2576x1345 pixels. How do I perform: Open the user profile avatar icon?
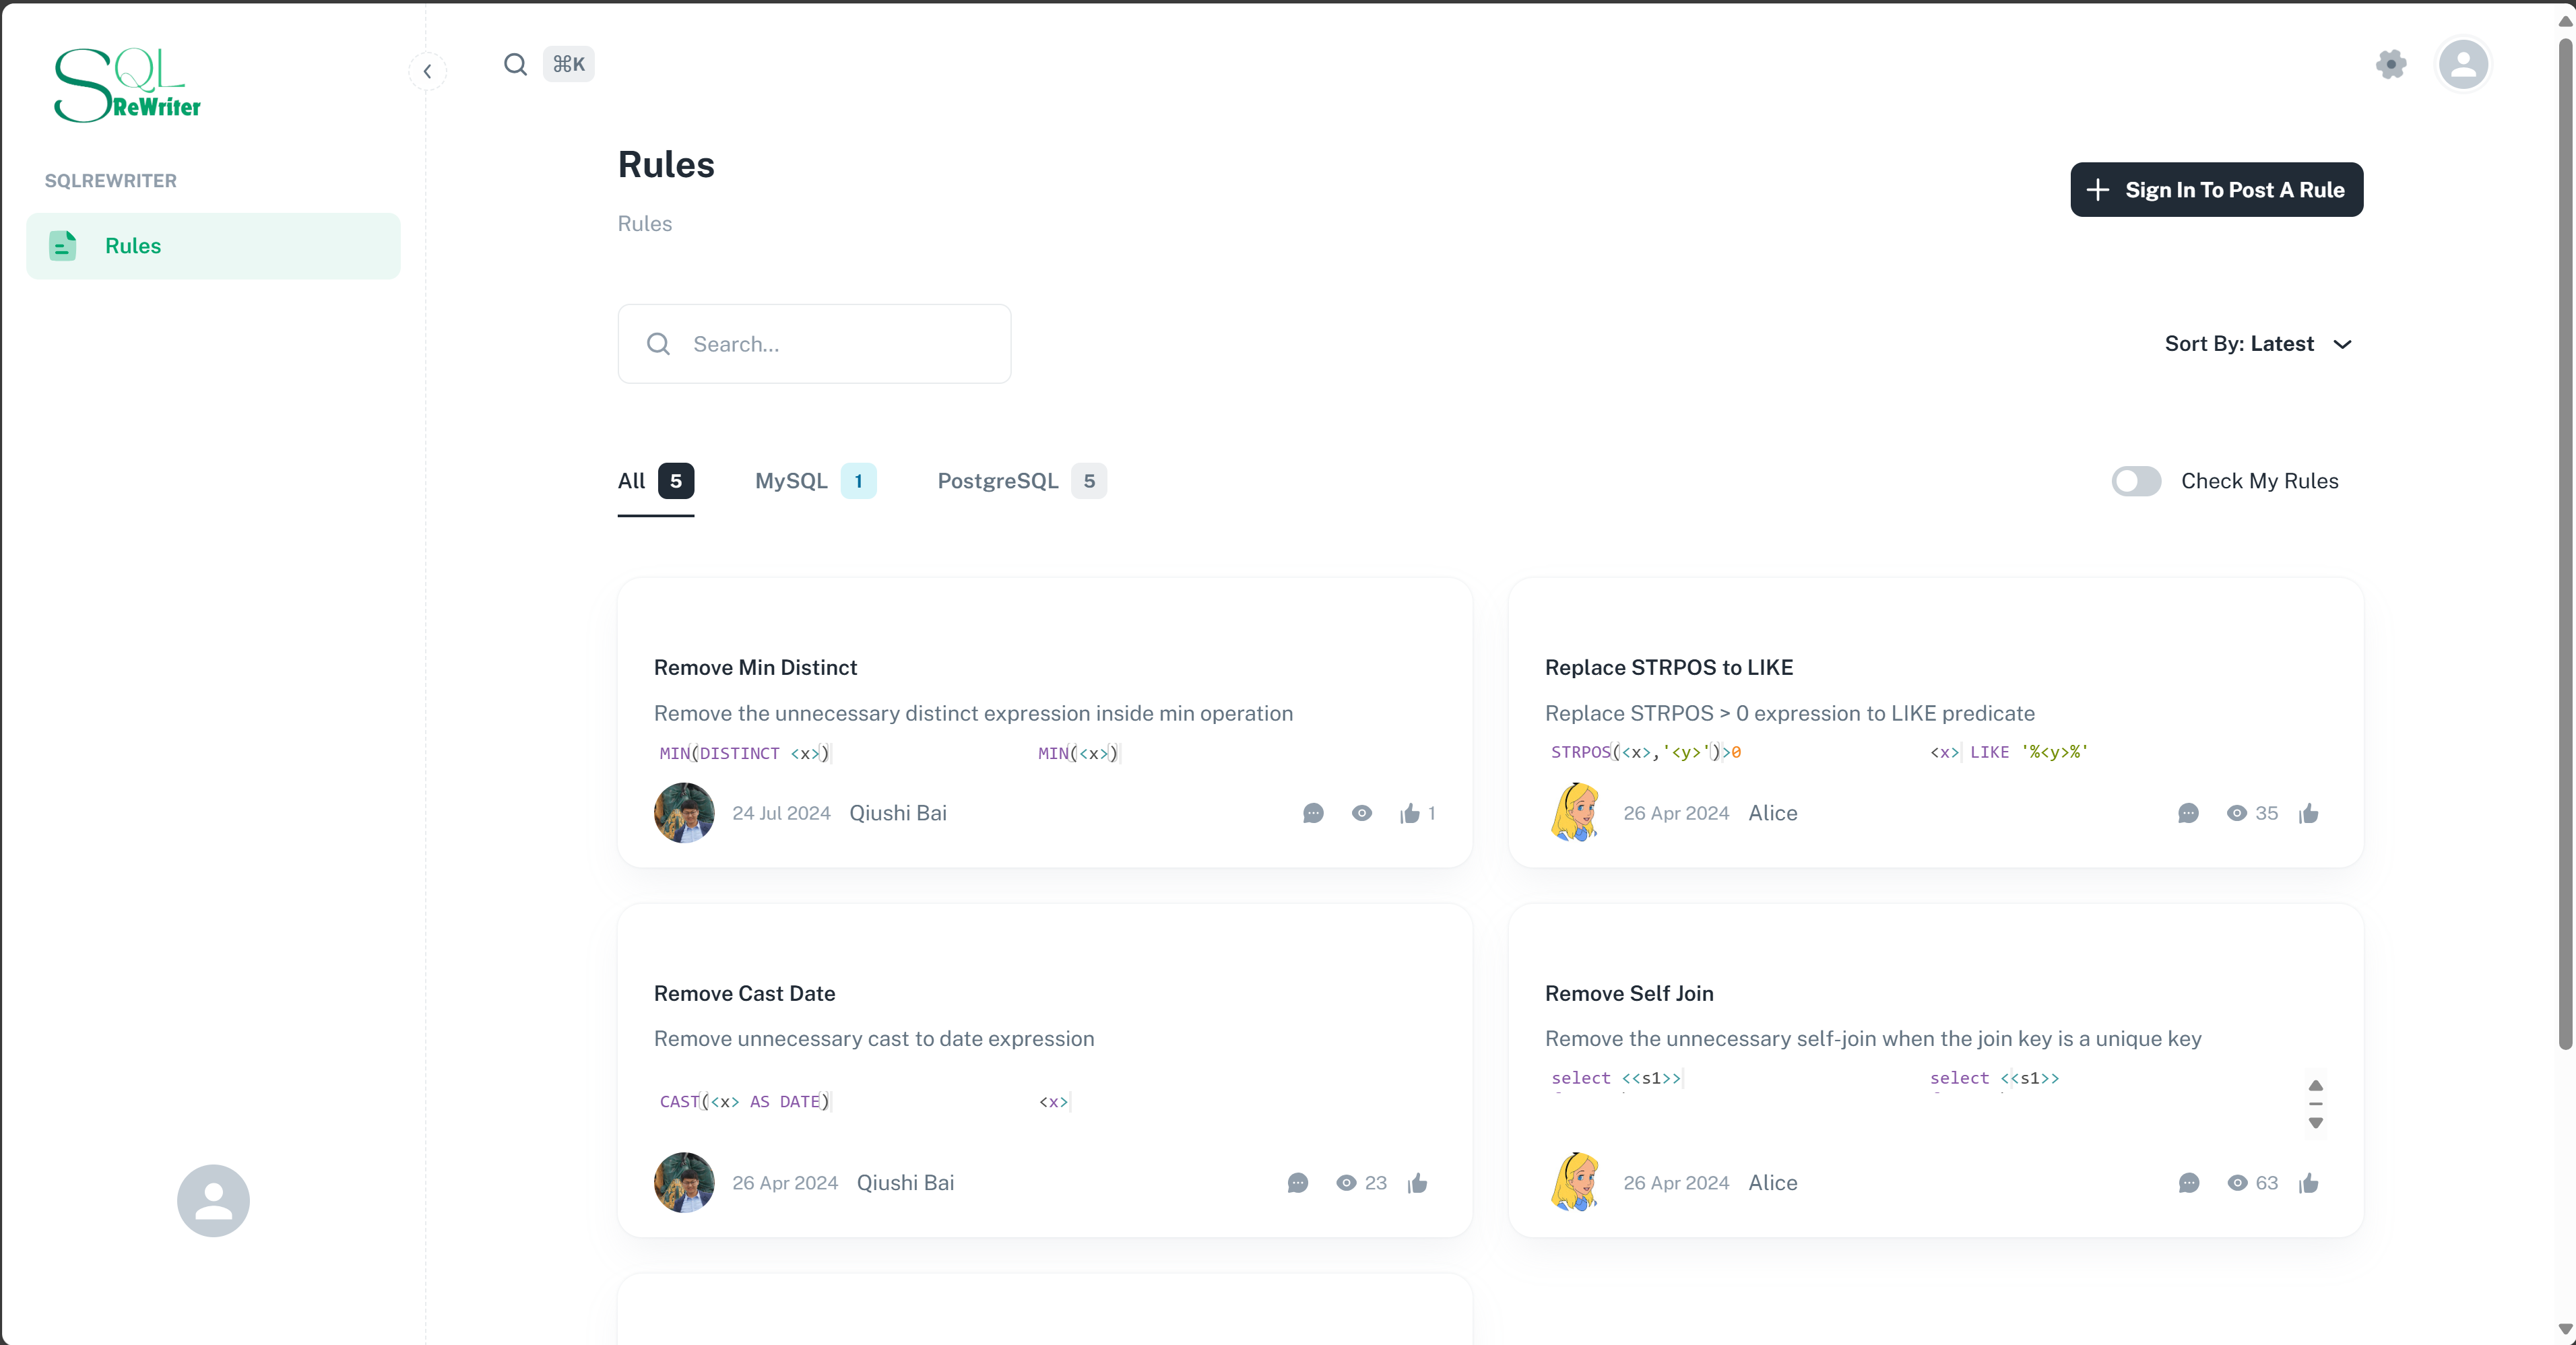tap(2463, 65)
